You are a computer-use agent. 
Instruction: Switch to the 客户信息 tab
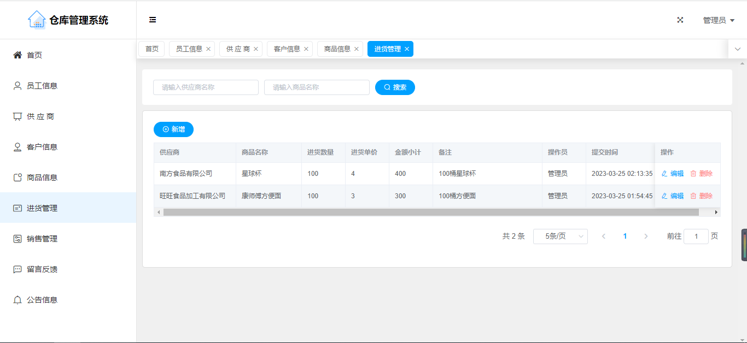coord(287,49)
